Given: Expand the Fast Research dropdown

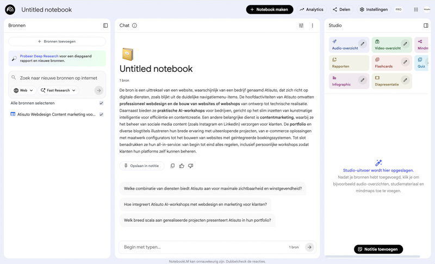Looking at the screenshot, I should [58, 90].
